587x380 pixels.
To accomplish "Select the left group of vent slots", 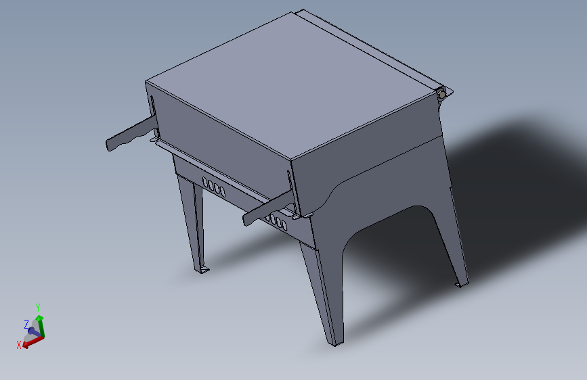I will 214,187.
